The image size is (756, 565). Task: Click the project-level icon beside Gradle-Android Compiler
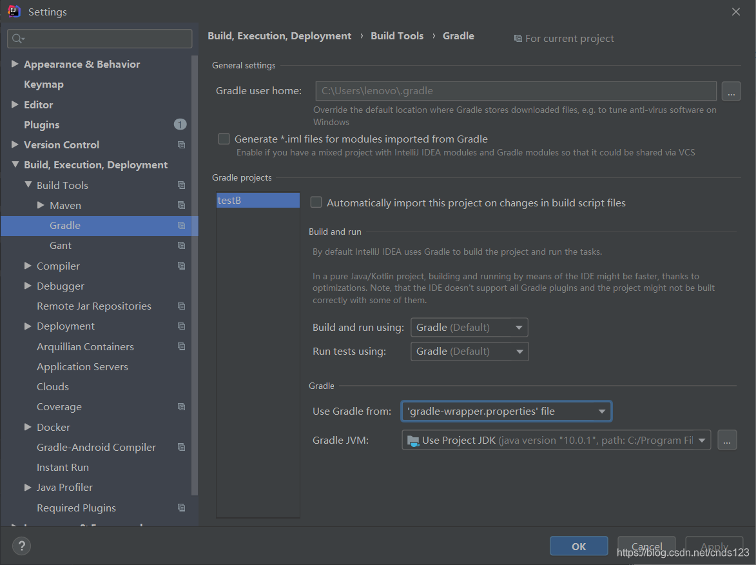181,447
